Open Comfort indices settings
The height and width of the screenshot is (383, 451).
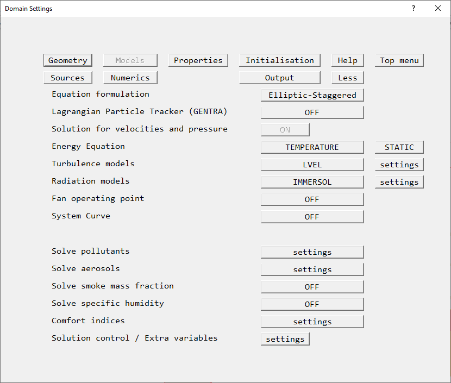click(312, 322)
